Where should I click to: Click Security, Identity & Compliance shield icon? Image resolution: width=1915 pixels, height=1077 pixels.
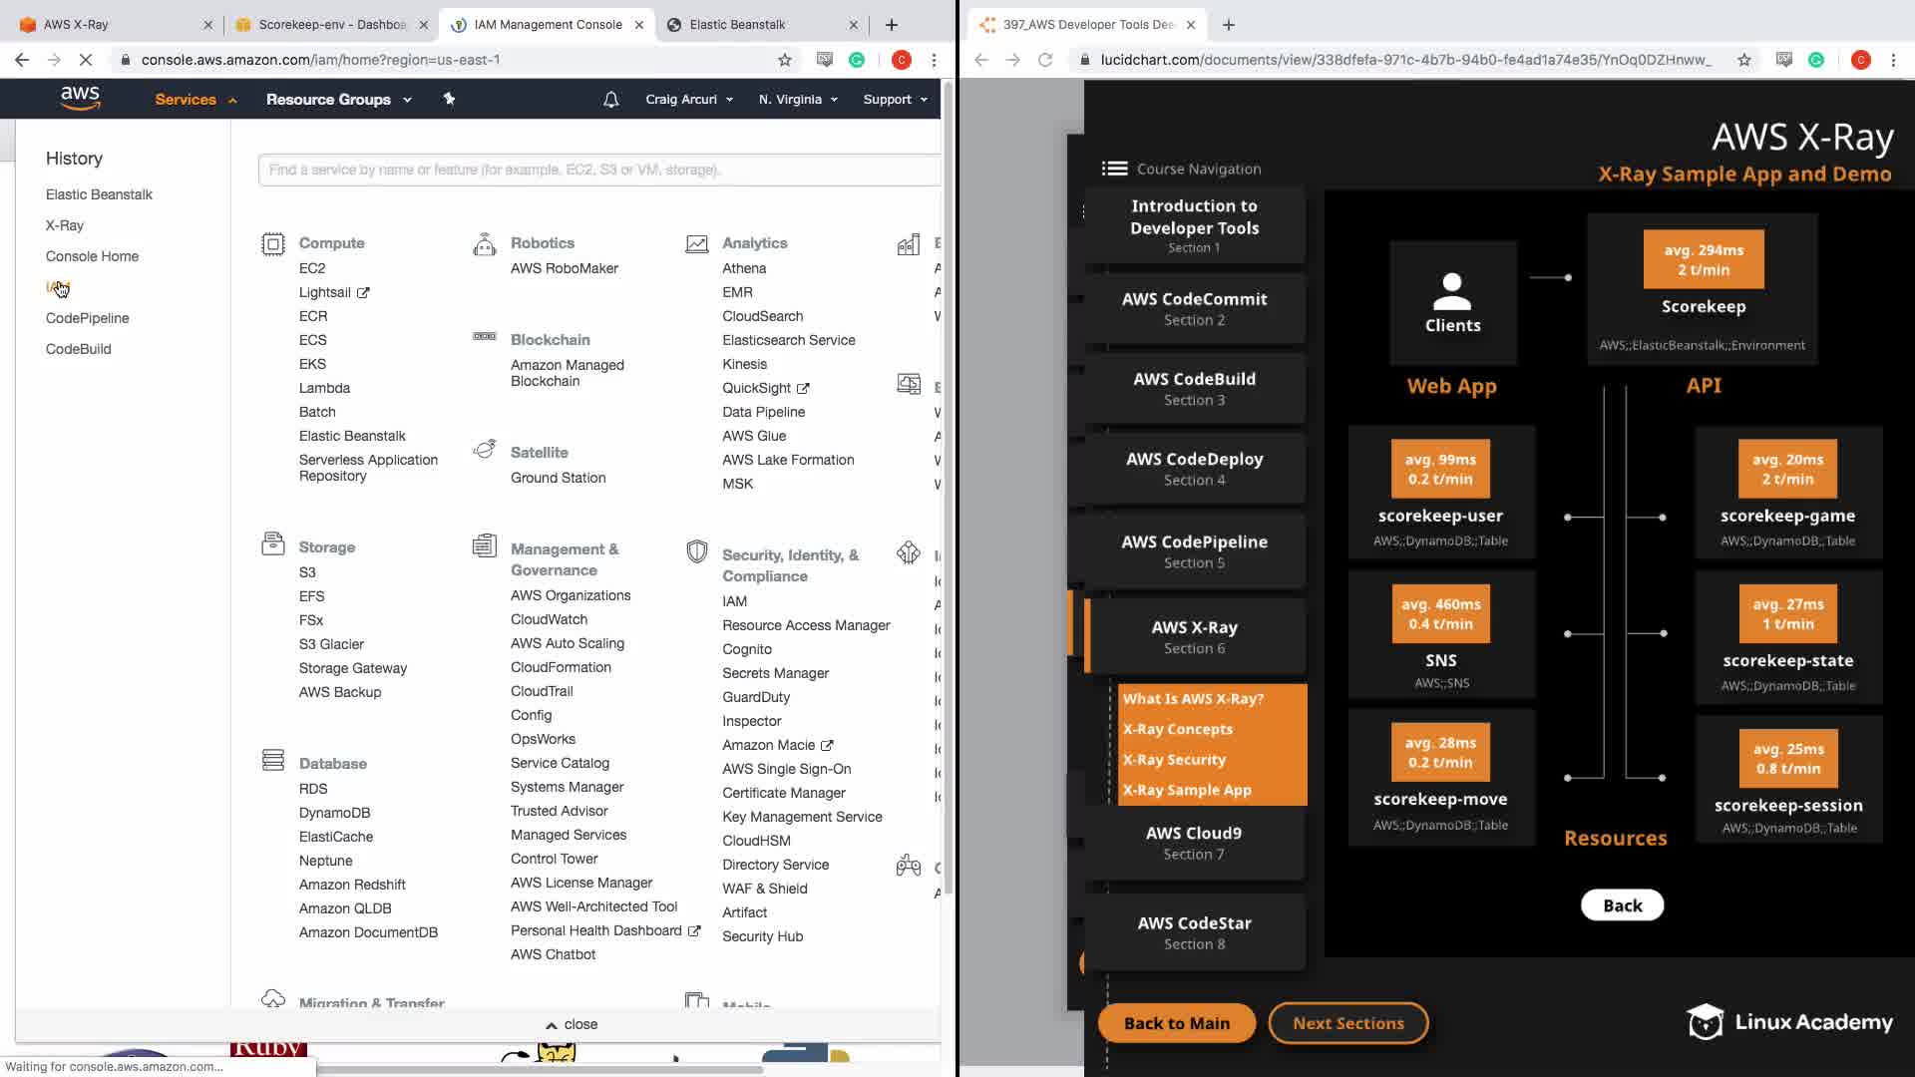tap(697, 552)
